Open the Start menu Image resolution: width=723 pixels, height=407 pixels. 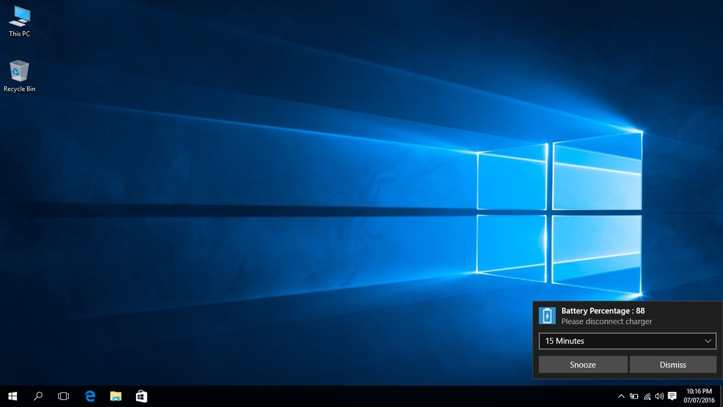(x=12, y=396)
